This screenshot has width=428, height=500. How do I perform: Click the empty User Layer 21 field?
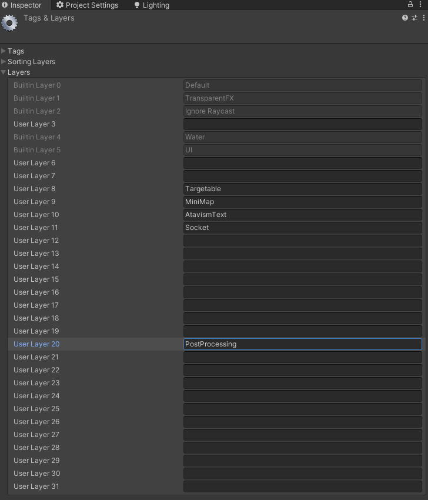[x=302, y=357]
